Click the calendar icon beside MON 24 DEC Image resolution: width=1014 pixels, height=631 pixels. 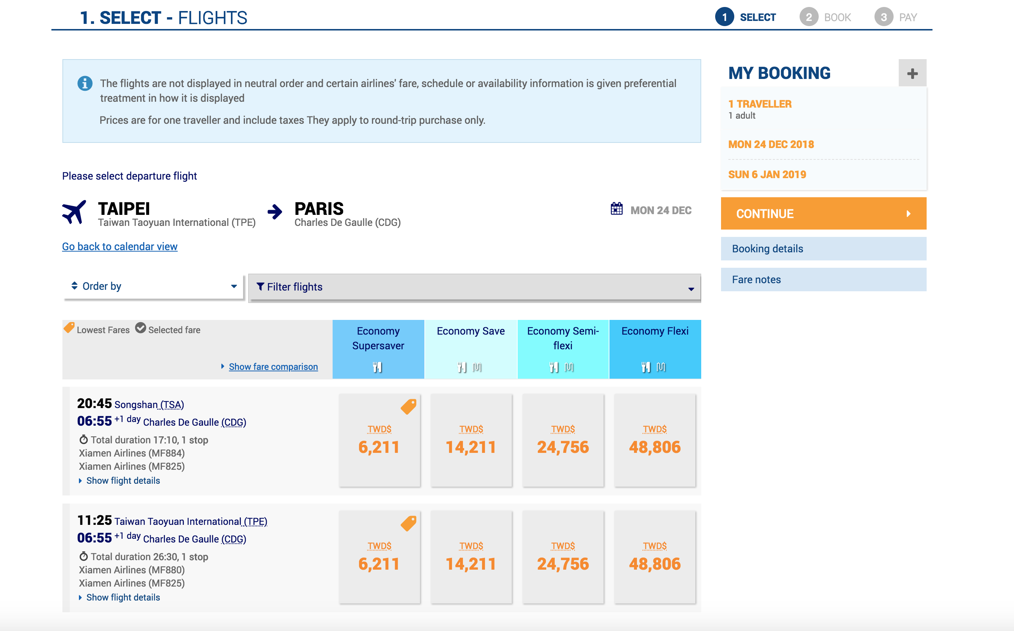tap(616, 209)
